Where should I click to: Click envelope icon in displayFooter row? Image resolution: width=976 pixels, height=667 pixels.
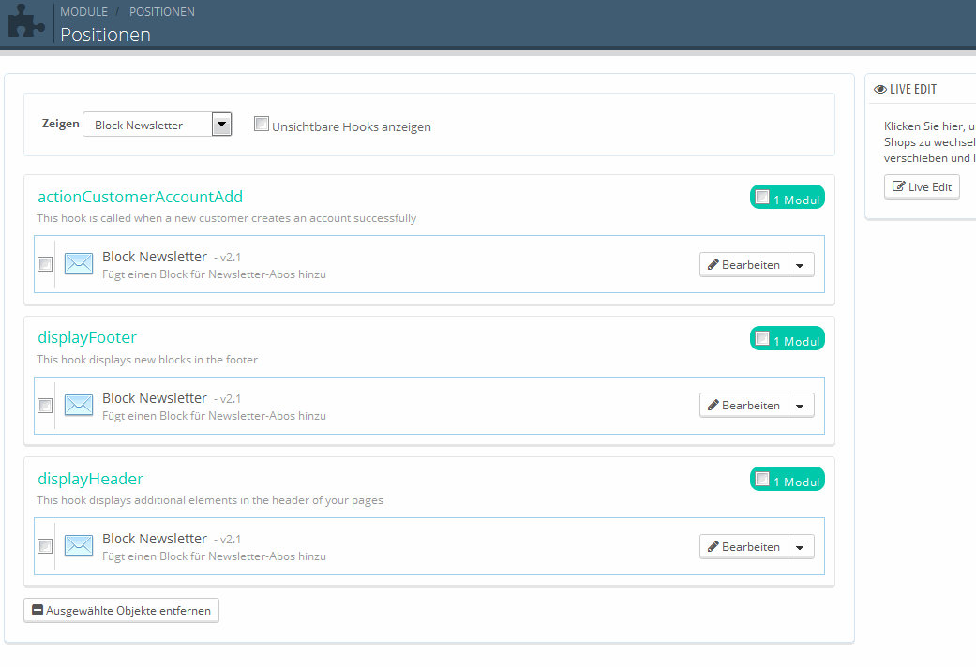79,405
